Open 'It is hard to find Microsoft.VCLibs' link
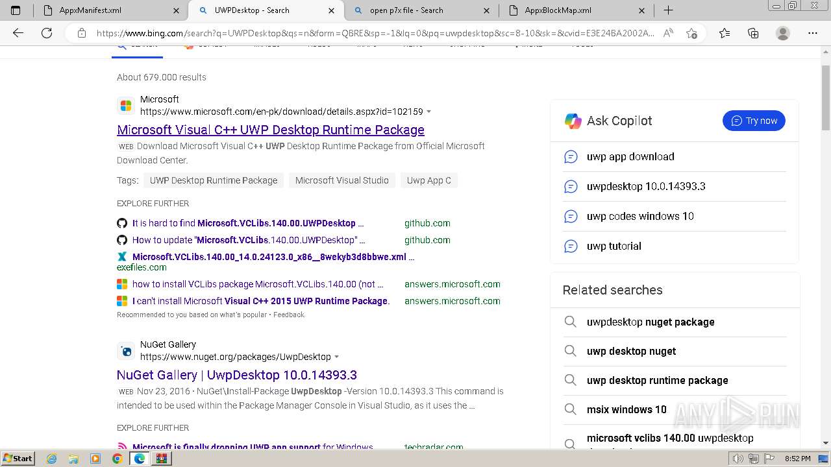 [248, 223]
